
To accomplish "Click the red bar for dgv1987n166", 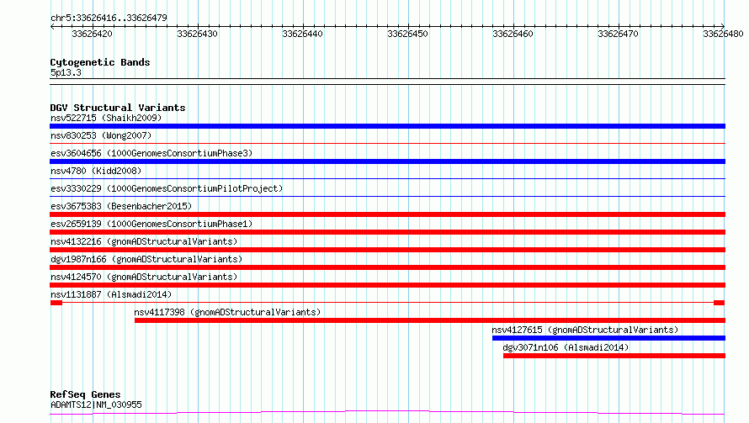I will click(x=387, y=267).
